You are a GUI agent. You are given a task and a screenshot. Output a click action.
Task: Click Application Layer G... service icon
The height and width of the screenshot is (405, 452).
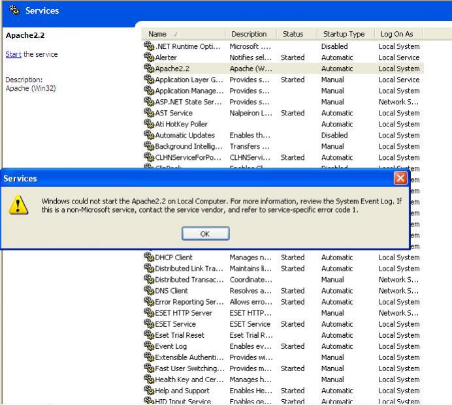(x=149, y=80)
